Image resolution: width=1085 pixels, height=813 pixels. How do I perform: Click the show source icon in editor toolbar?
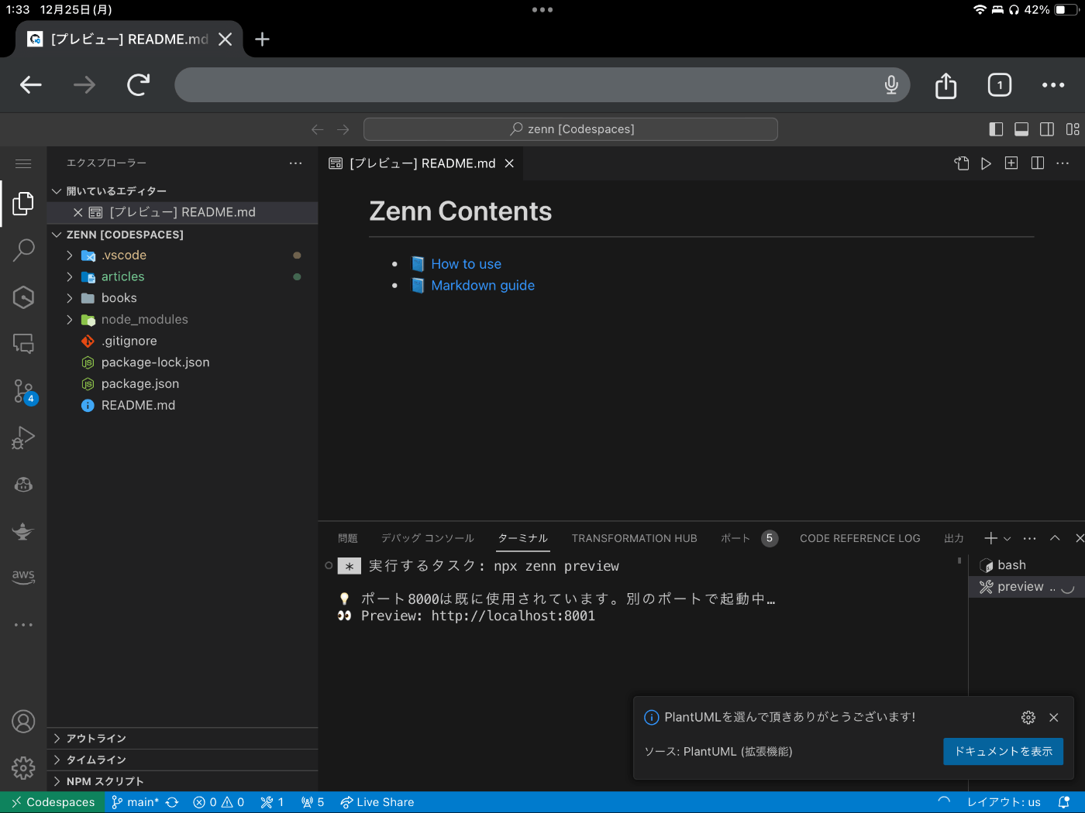961,163
